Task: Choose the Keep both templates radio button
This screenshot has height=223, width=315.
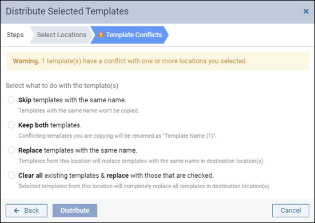Action: tap(11, 125)
